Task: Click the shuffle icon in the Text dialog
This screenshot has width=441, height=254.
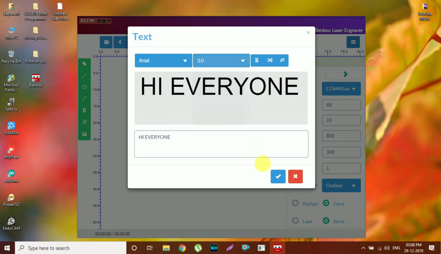Action: tap(270, 60)
